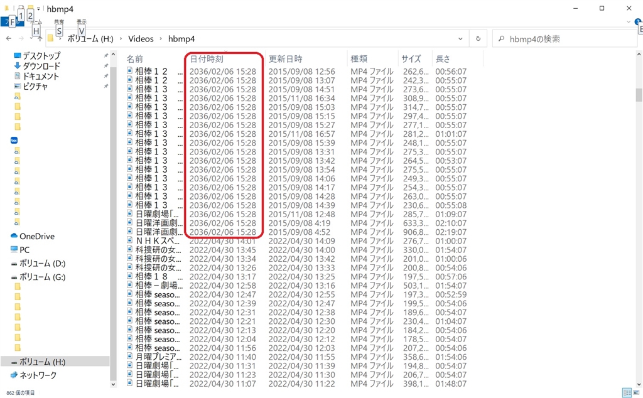Click Videos in the address breadcrumb
The image size is (643, 398).
tap(141, 38)
